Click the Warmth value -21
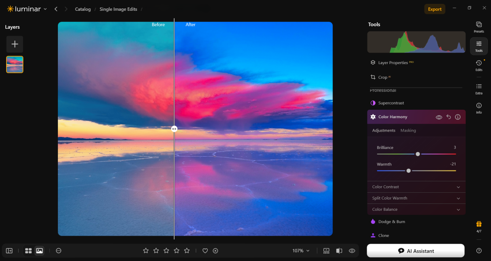The height and width of the screenshot is (261, 491). click(x=453, y=164)
